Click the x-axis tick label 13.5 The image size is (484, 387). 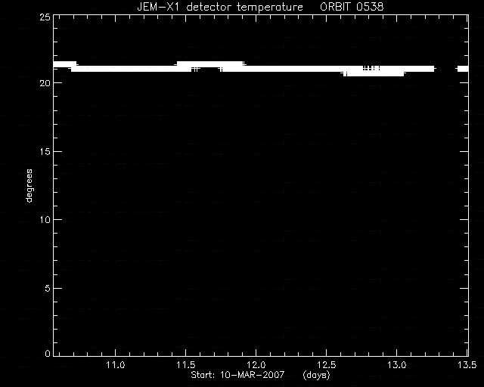point(467,365)
